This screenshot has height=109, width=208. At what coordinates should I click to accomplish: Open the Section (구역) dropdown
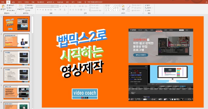(x=28, y=10)
